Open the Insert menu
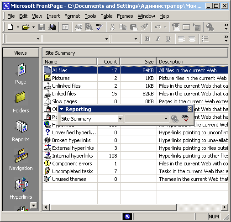The image size is (231, 222). (53, 16)
